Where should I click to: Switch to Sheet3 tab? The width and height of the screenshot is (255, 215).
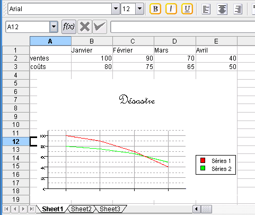coord(110,209)
